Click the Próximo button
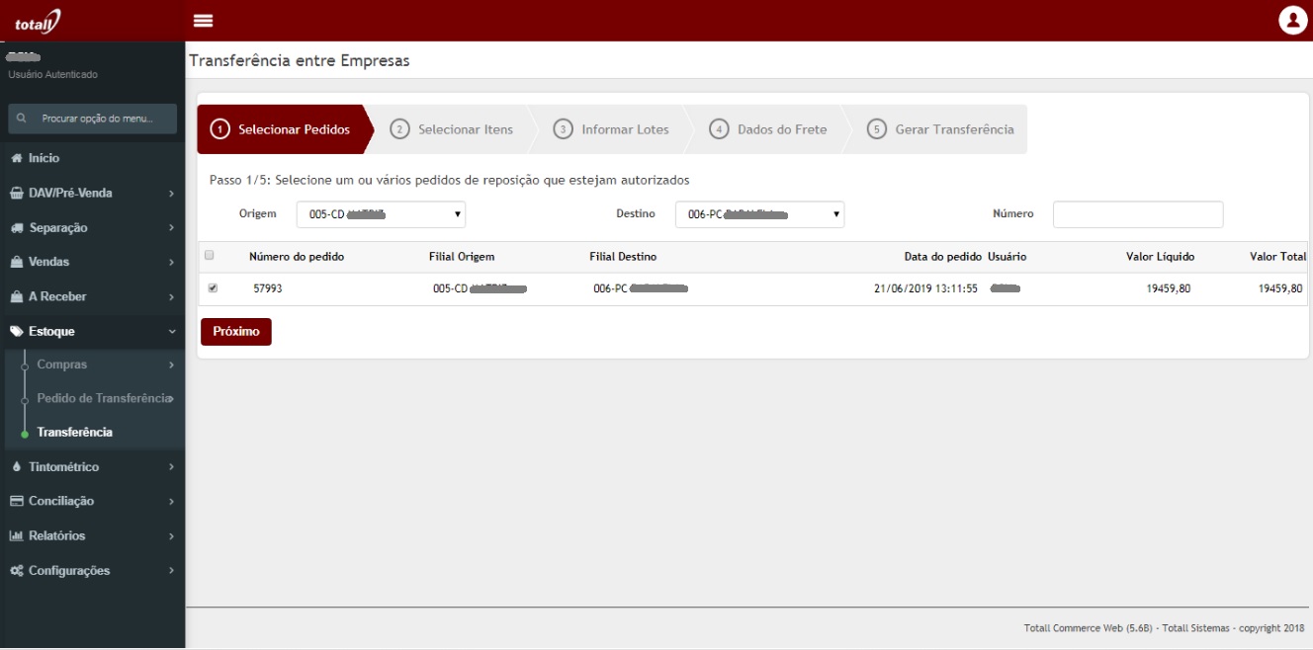The height and width of the screenshot is (650, 1313). pos(236,332)
